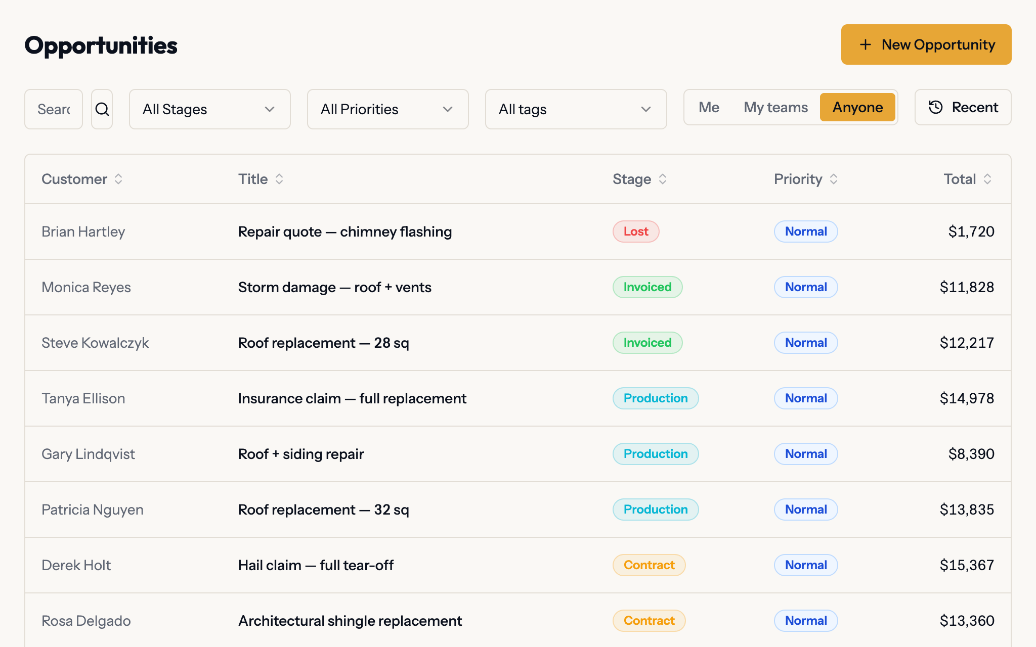
Task: Click Normal priority badge for Brian Hartley
Action: click(806, 232)
